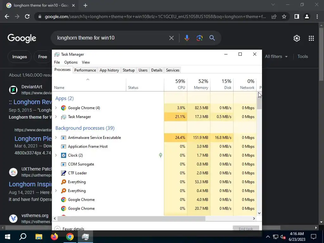
Task: Click the green leaf suspended status icon for Clock
Action: 160,155
